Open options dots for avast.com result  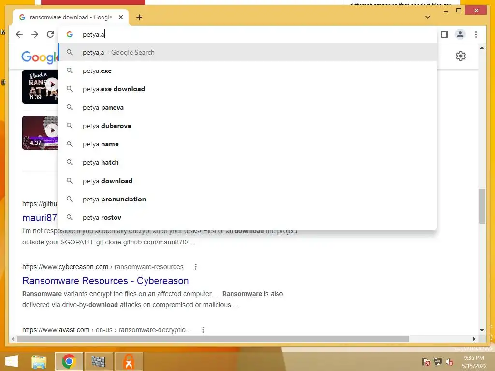[203, 330]
